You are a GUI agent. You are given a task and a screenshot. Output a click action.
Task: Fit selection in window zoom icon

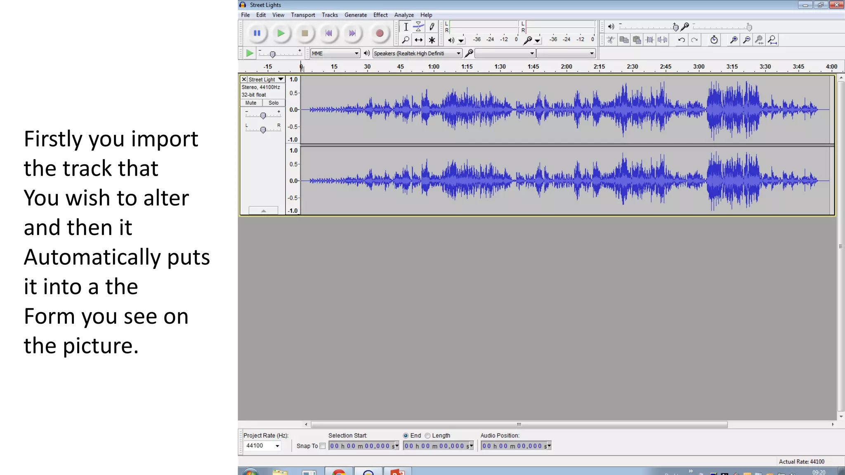pos(759,40)
